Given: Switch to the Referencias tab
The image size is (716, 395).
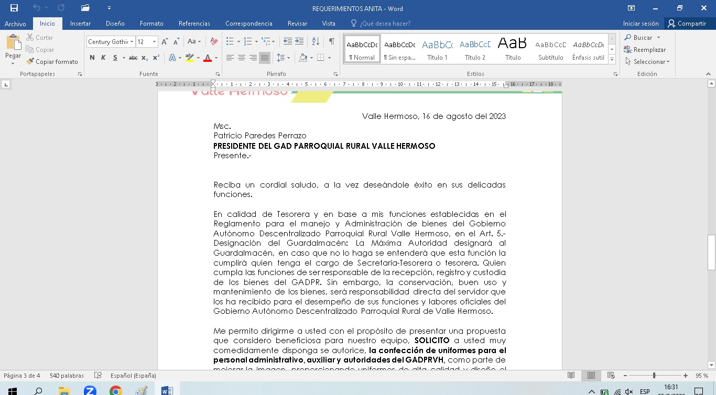Looking at the screenshot, I should [x=194, y=24].
